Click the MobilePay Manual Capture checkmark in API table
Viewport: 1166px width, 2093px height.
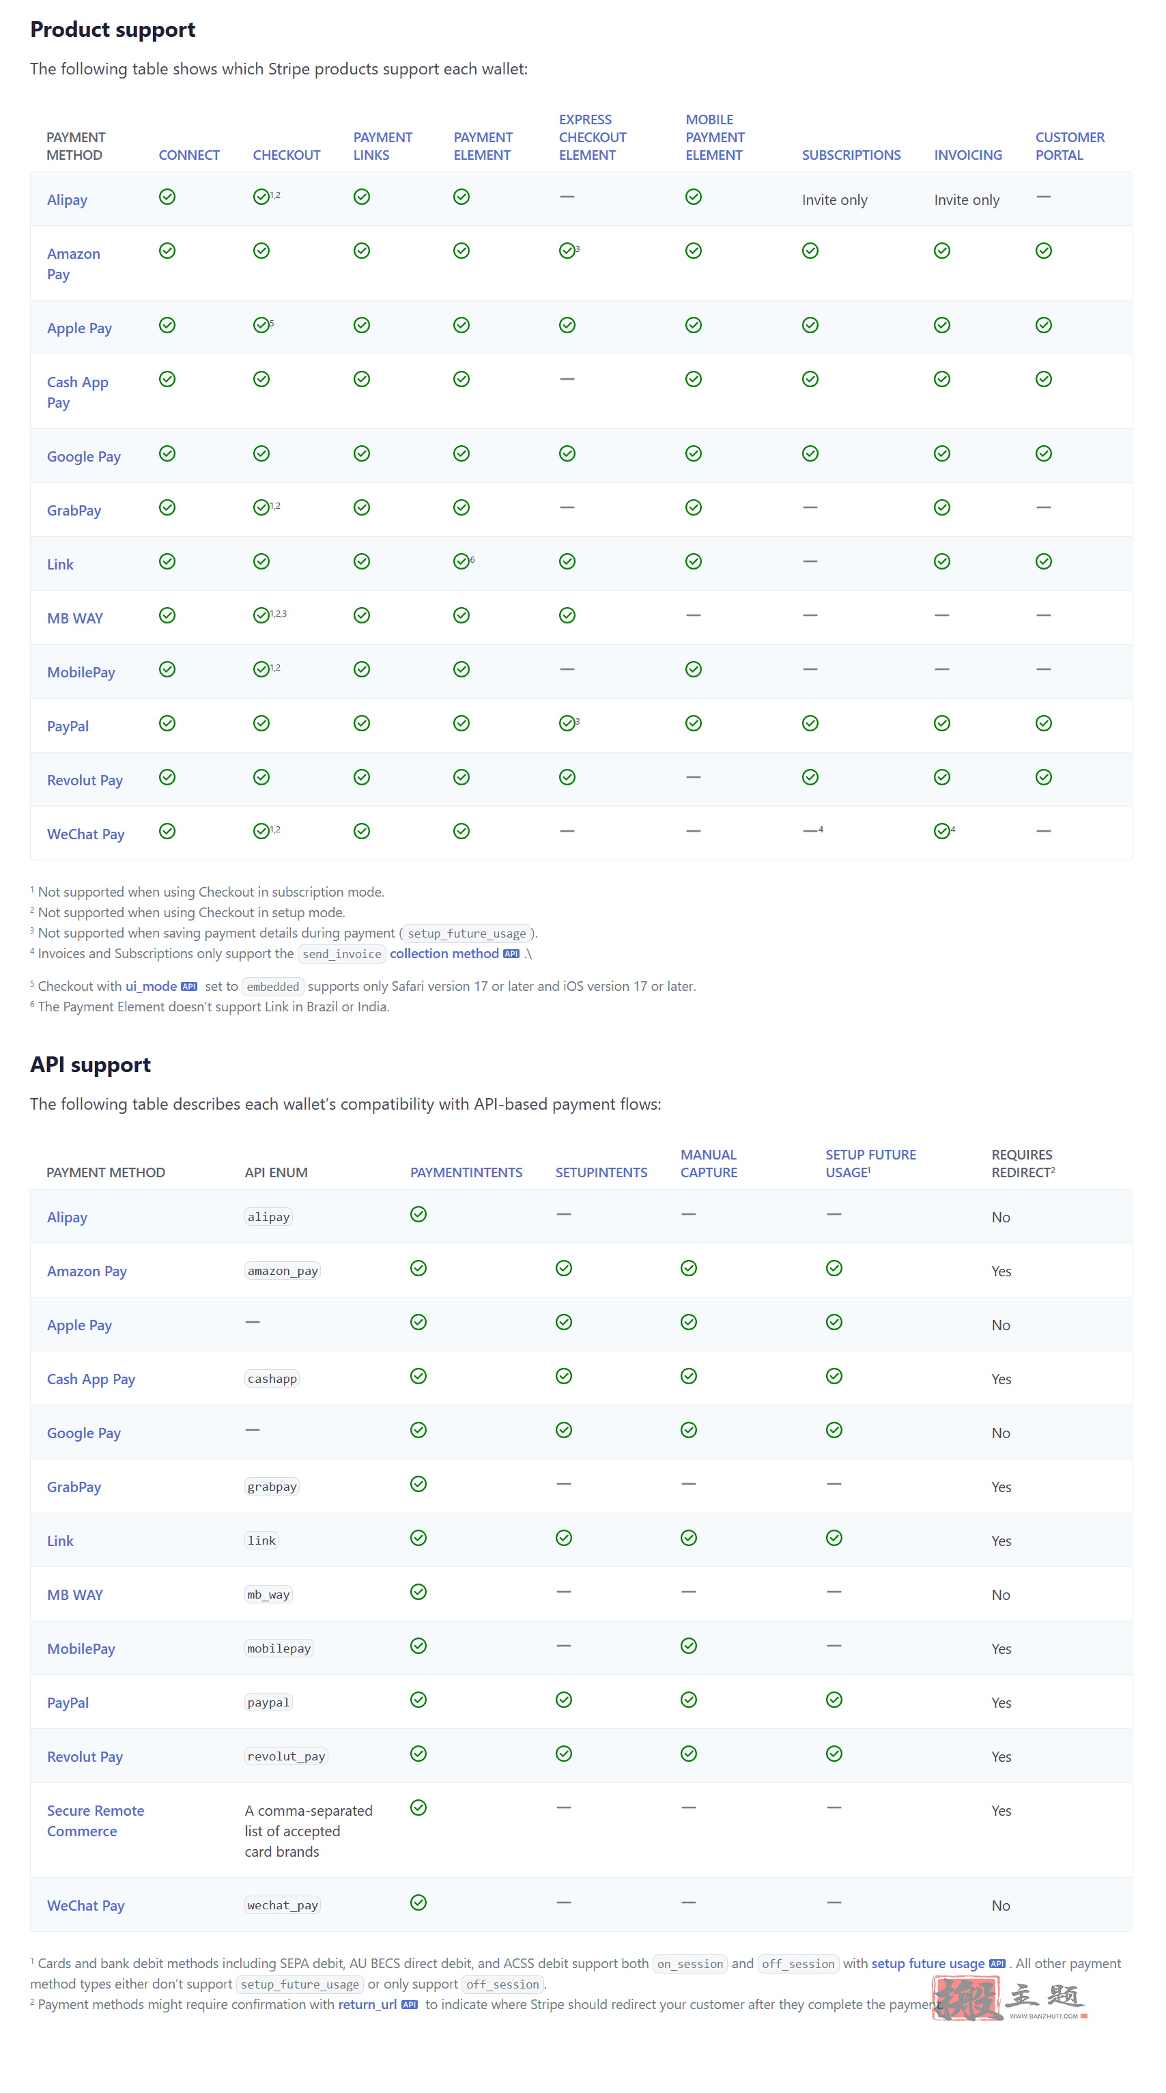point(689,1645)
